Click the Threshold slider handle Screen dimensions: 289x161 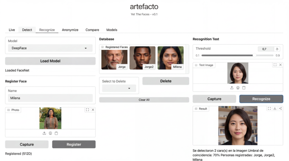tap(254, 55)
